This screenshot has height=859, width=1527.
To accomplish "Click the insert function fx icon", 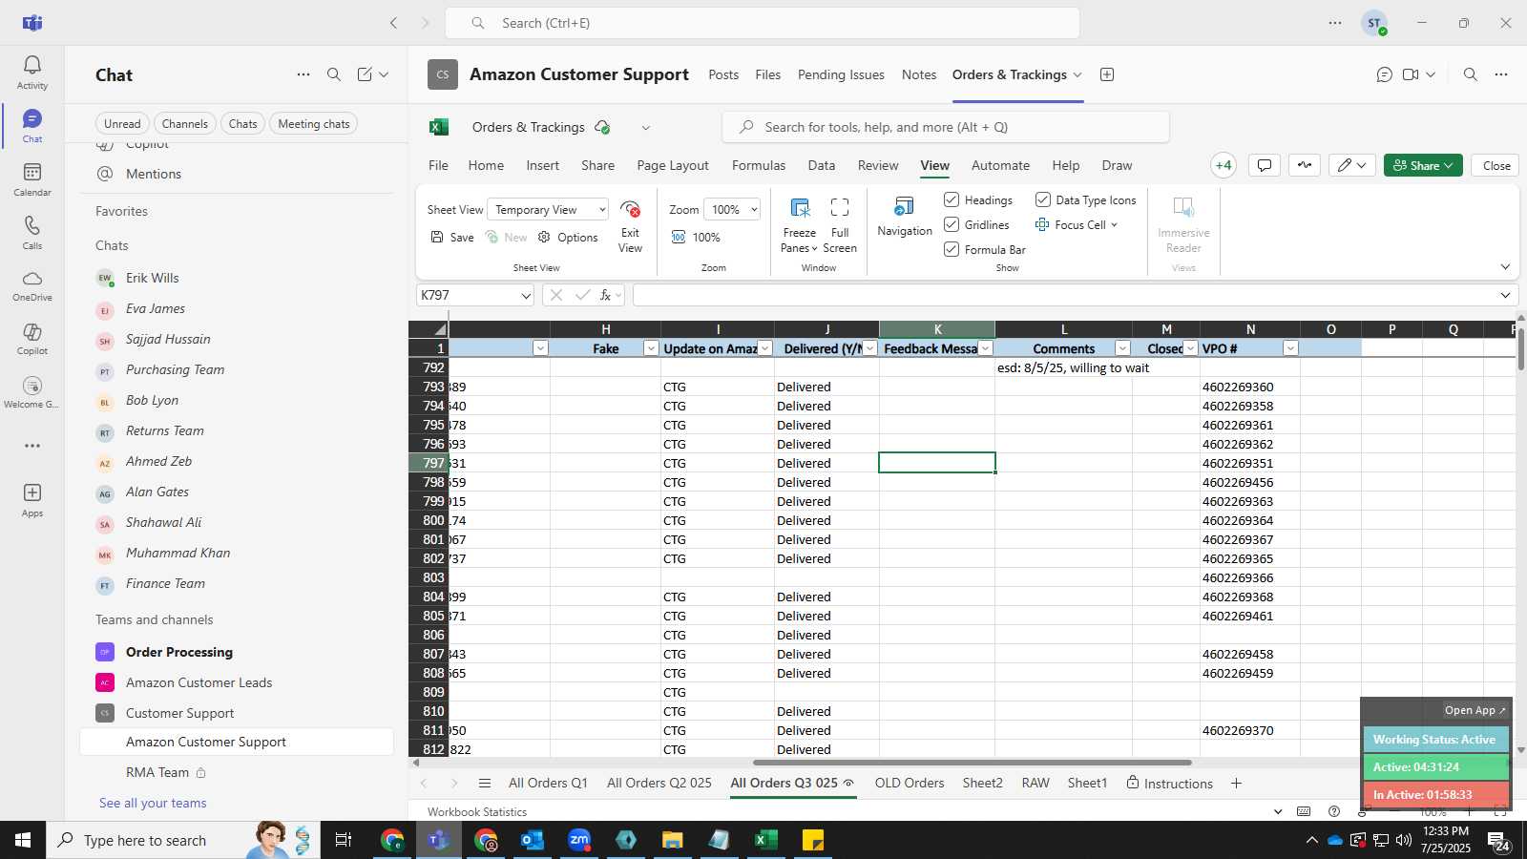I will [605, 295].
